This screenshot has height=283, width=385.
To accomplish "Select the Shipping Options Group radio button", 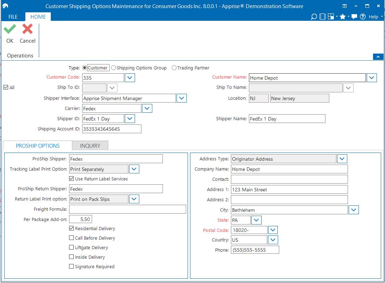I will pyautogui.click(x=114, y=68).
